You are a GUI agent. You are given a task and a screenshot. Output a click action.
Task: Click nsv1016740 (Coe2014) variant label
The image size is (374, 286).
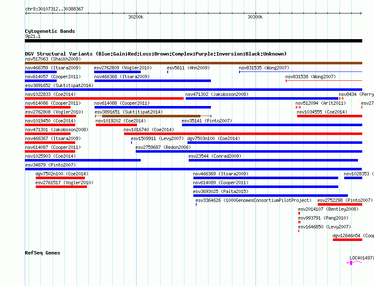pos(149,130)
